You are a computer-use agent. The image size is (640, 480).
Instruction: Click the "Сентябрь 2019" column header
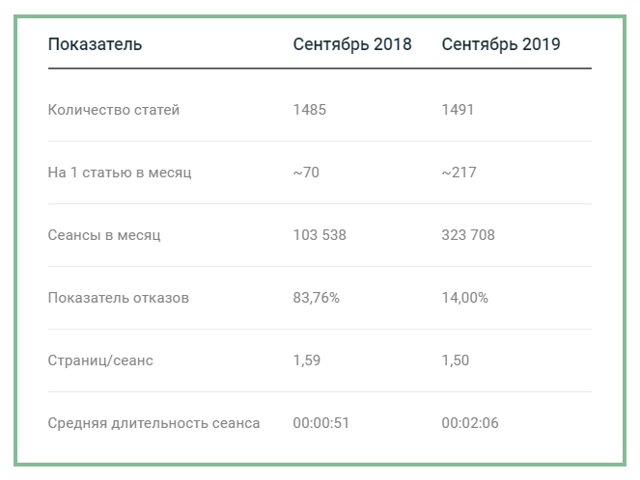500,44
